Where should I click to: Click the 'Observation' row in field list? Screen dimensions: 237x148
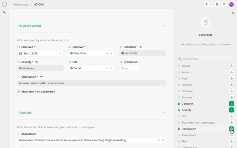tap(206, 129)
